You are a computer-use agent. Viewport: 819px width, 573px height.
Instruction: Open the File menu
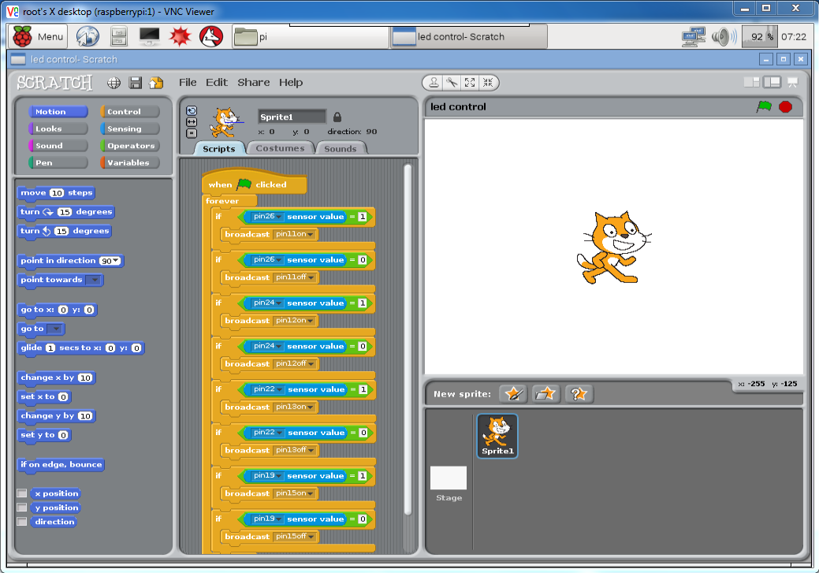point(188,83)
